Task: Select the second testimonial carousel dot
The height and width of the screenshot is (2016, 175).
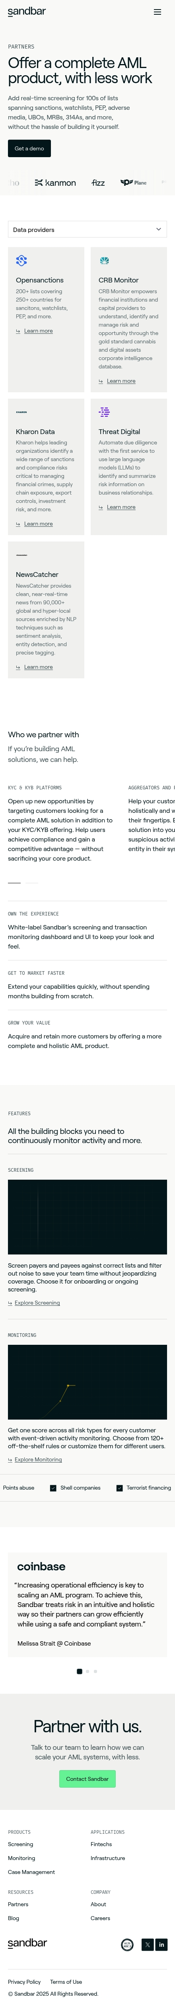Action: tap(87, 1672)
